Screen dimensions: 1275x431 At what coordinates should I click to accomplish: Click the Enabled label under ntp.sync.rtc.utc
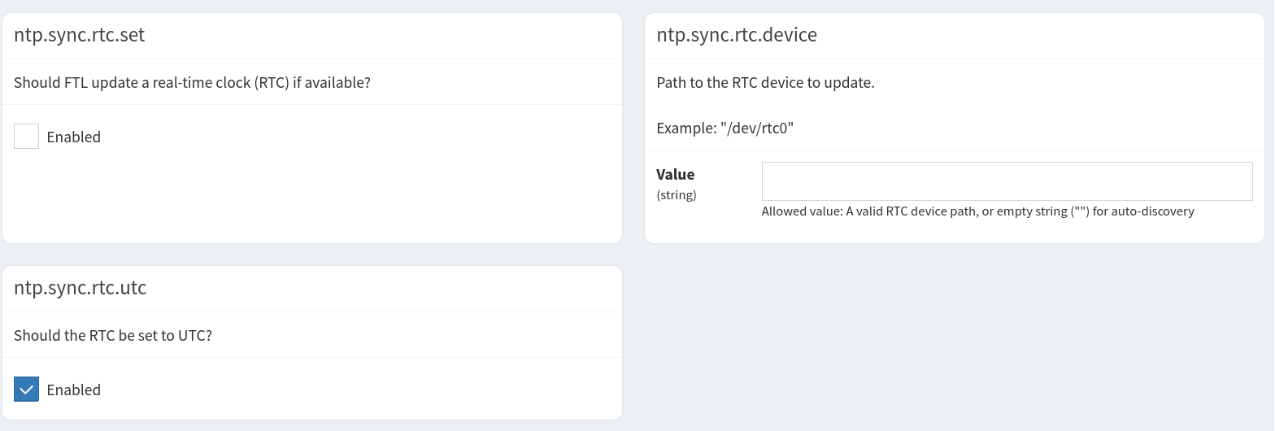[x=73, y=390]
